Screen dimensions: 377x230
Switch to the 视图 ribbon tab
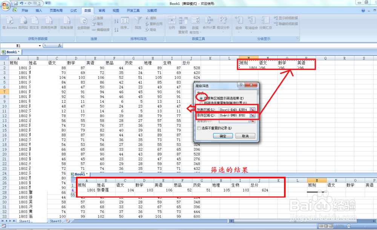116,11
